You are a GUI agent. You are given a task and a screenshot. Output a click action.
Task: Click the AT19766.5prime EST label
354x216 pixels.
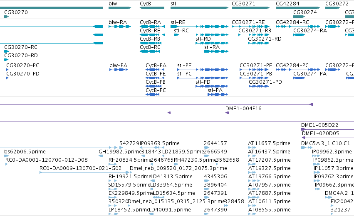tap(269, 177)
